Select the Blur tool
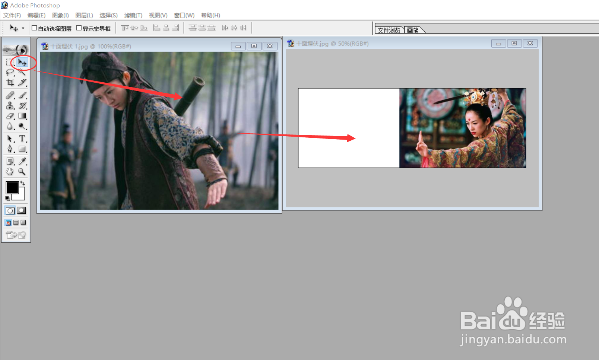Image resolution: width=599 pixels, height=360 pixels. click(x=10, y=127)
